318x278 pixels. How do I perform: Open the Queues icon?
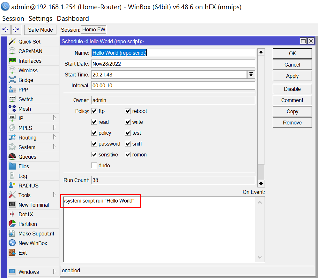click(12, 157)
